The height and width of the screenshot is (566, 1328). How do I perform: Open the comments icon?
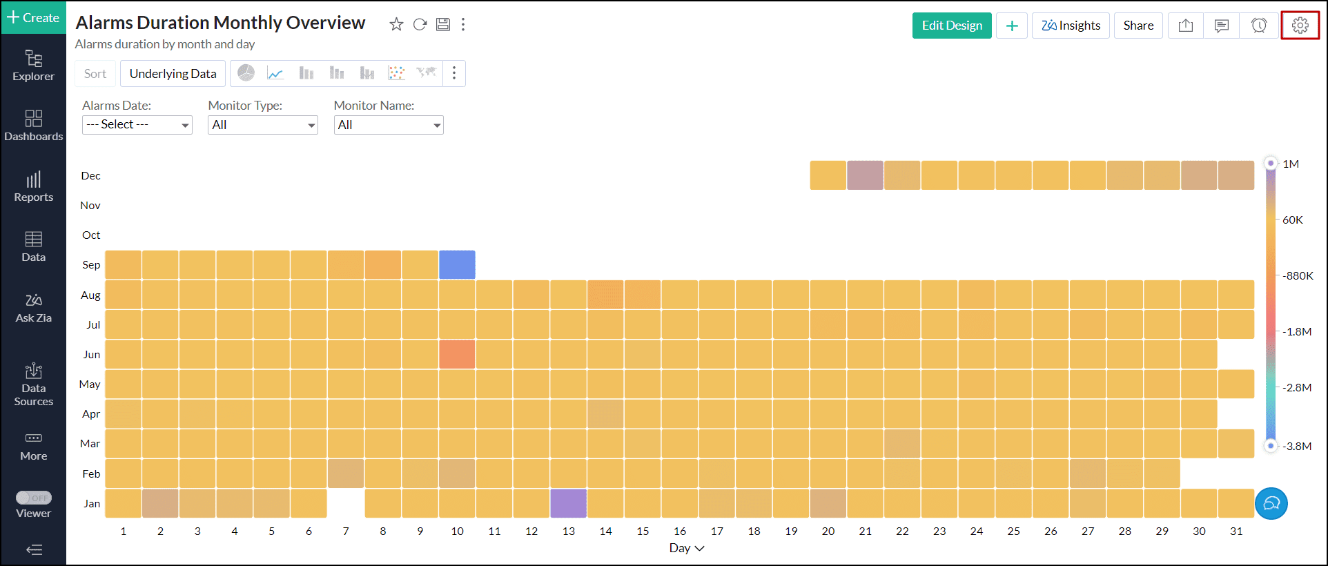[1222, 26]
